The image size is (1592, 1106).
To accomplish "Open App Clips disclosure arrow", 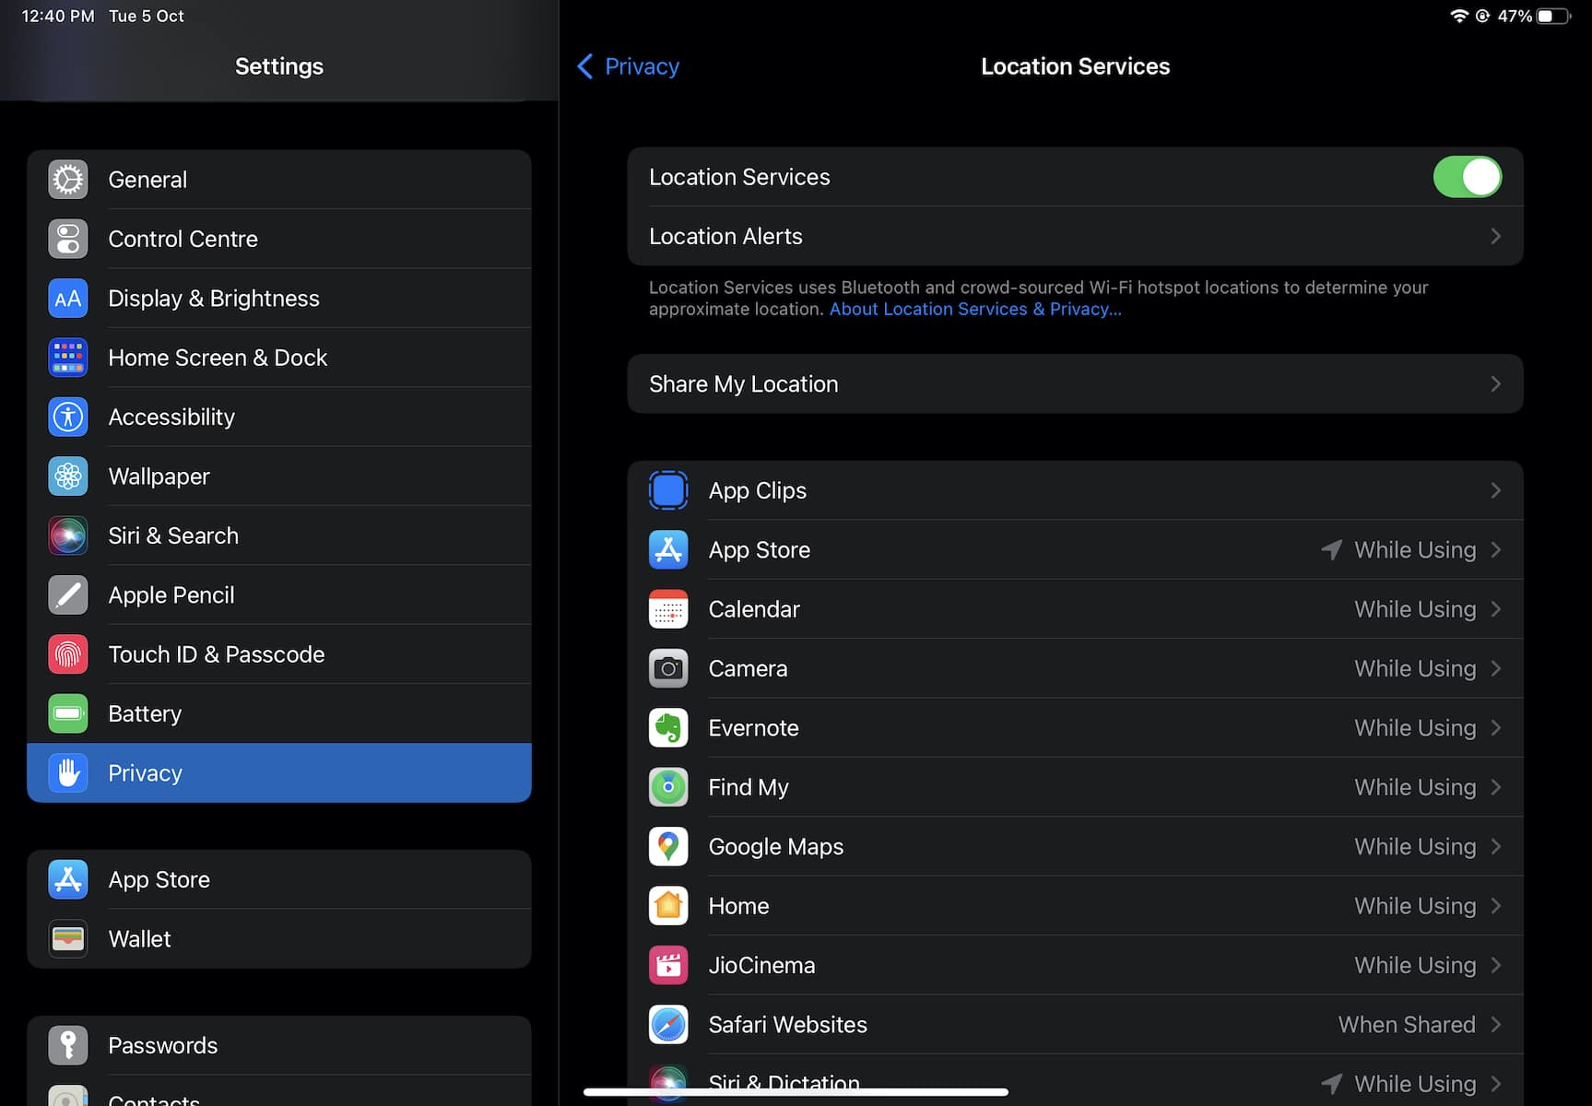I will click(x=1494, y=491).
